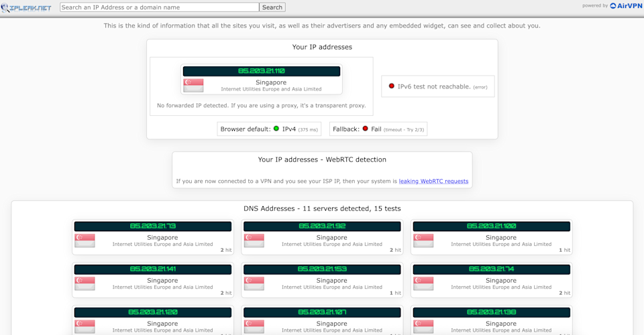Click flag in the 85.203.21.92 DNS card

[x=254, y=241]
